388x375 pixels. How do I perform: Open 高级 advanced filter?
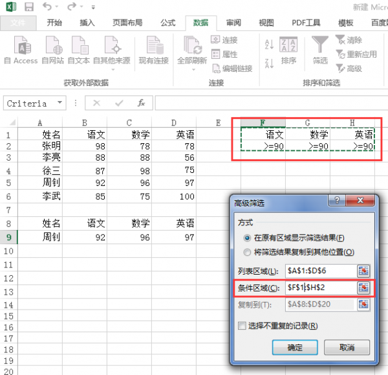[349, 69]
